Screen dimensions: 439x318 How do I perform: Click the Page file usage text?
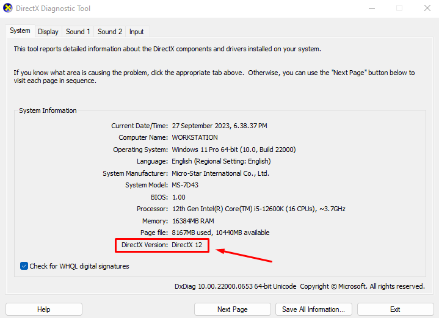220,233
